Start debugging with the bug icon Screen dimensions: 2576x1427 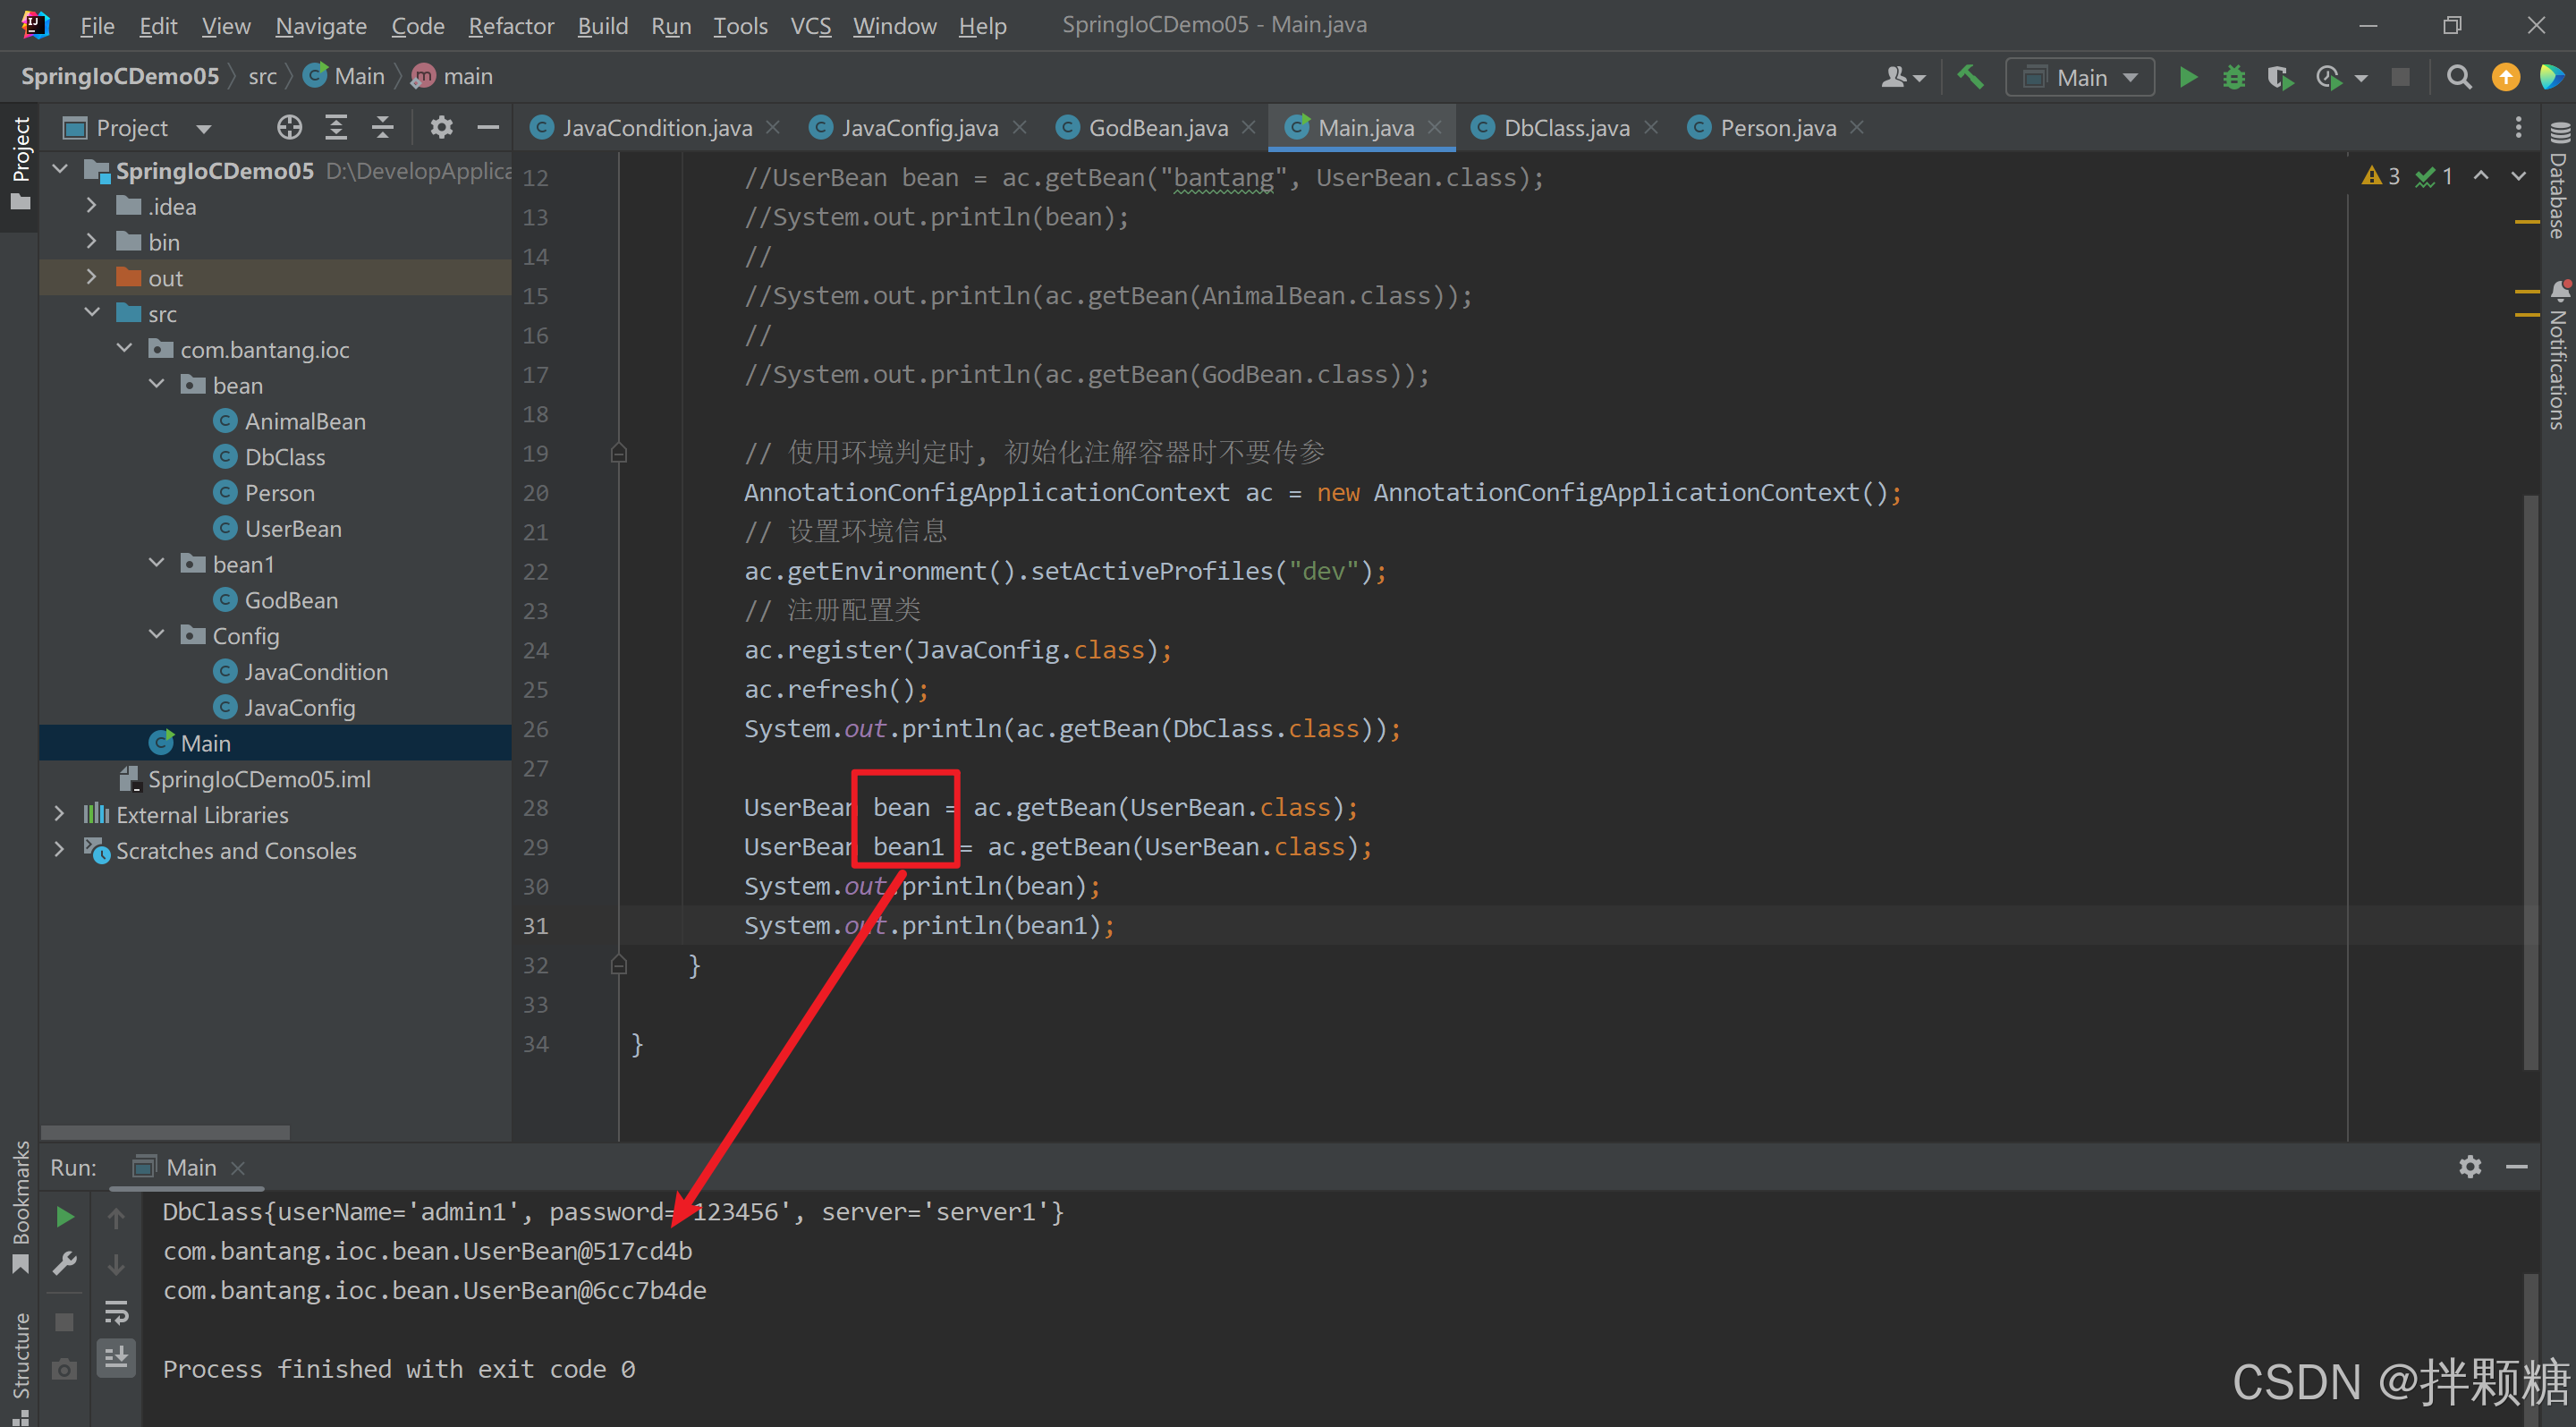click(x=2233, y=77)
